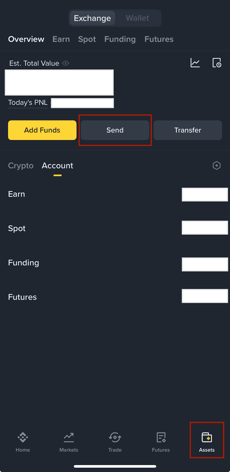Switch to the Wallet toggle
Screen dimensions: 230x472
coord(137,18)
